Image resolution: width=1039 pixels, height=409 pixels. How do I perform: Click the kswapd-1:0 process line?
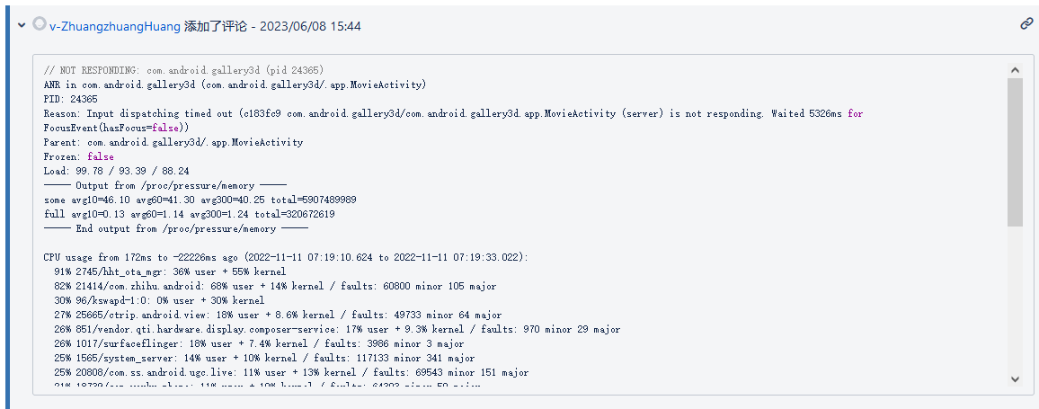[160, 300]
